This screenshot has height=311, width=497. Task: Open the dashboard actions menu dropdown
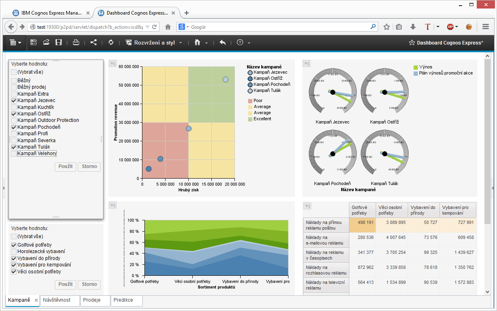[15, 43]
